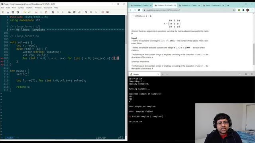255x143 pixels.
Task: Click the Copy icon in GVim toolbar
Action: coord(41,12)
